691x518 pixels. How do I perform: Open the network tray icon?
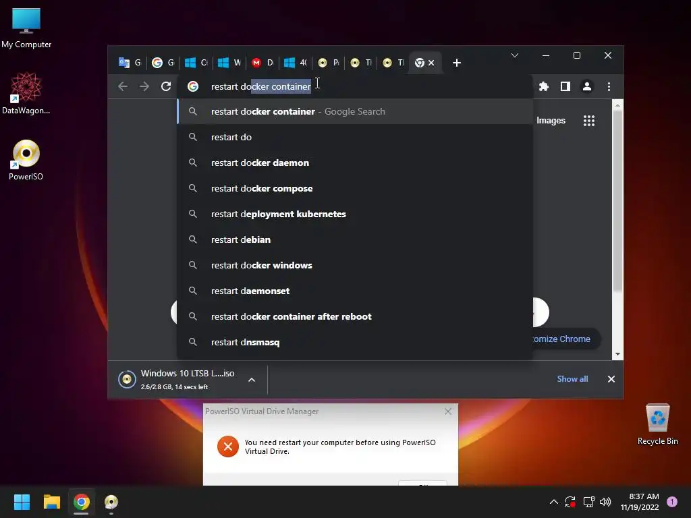point(588,502)
